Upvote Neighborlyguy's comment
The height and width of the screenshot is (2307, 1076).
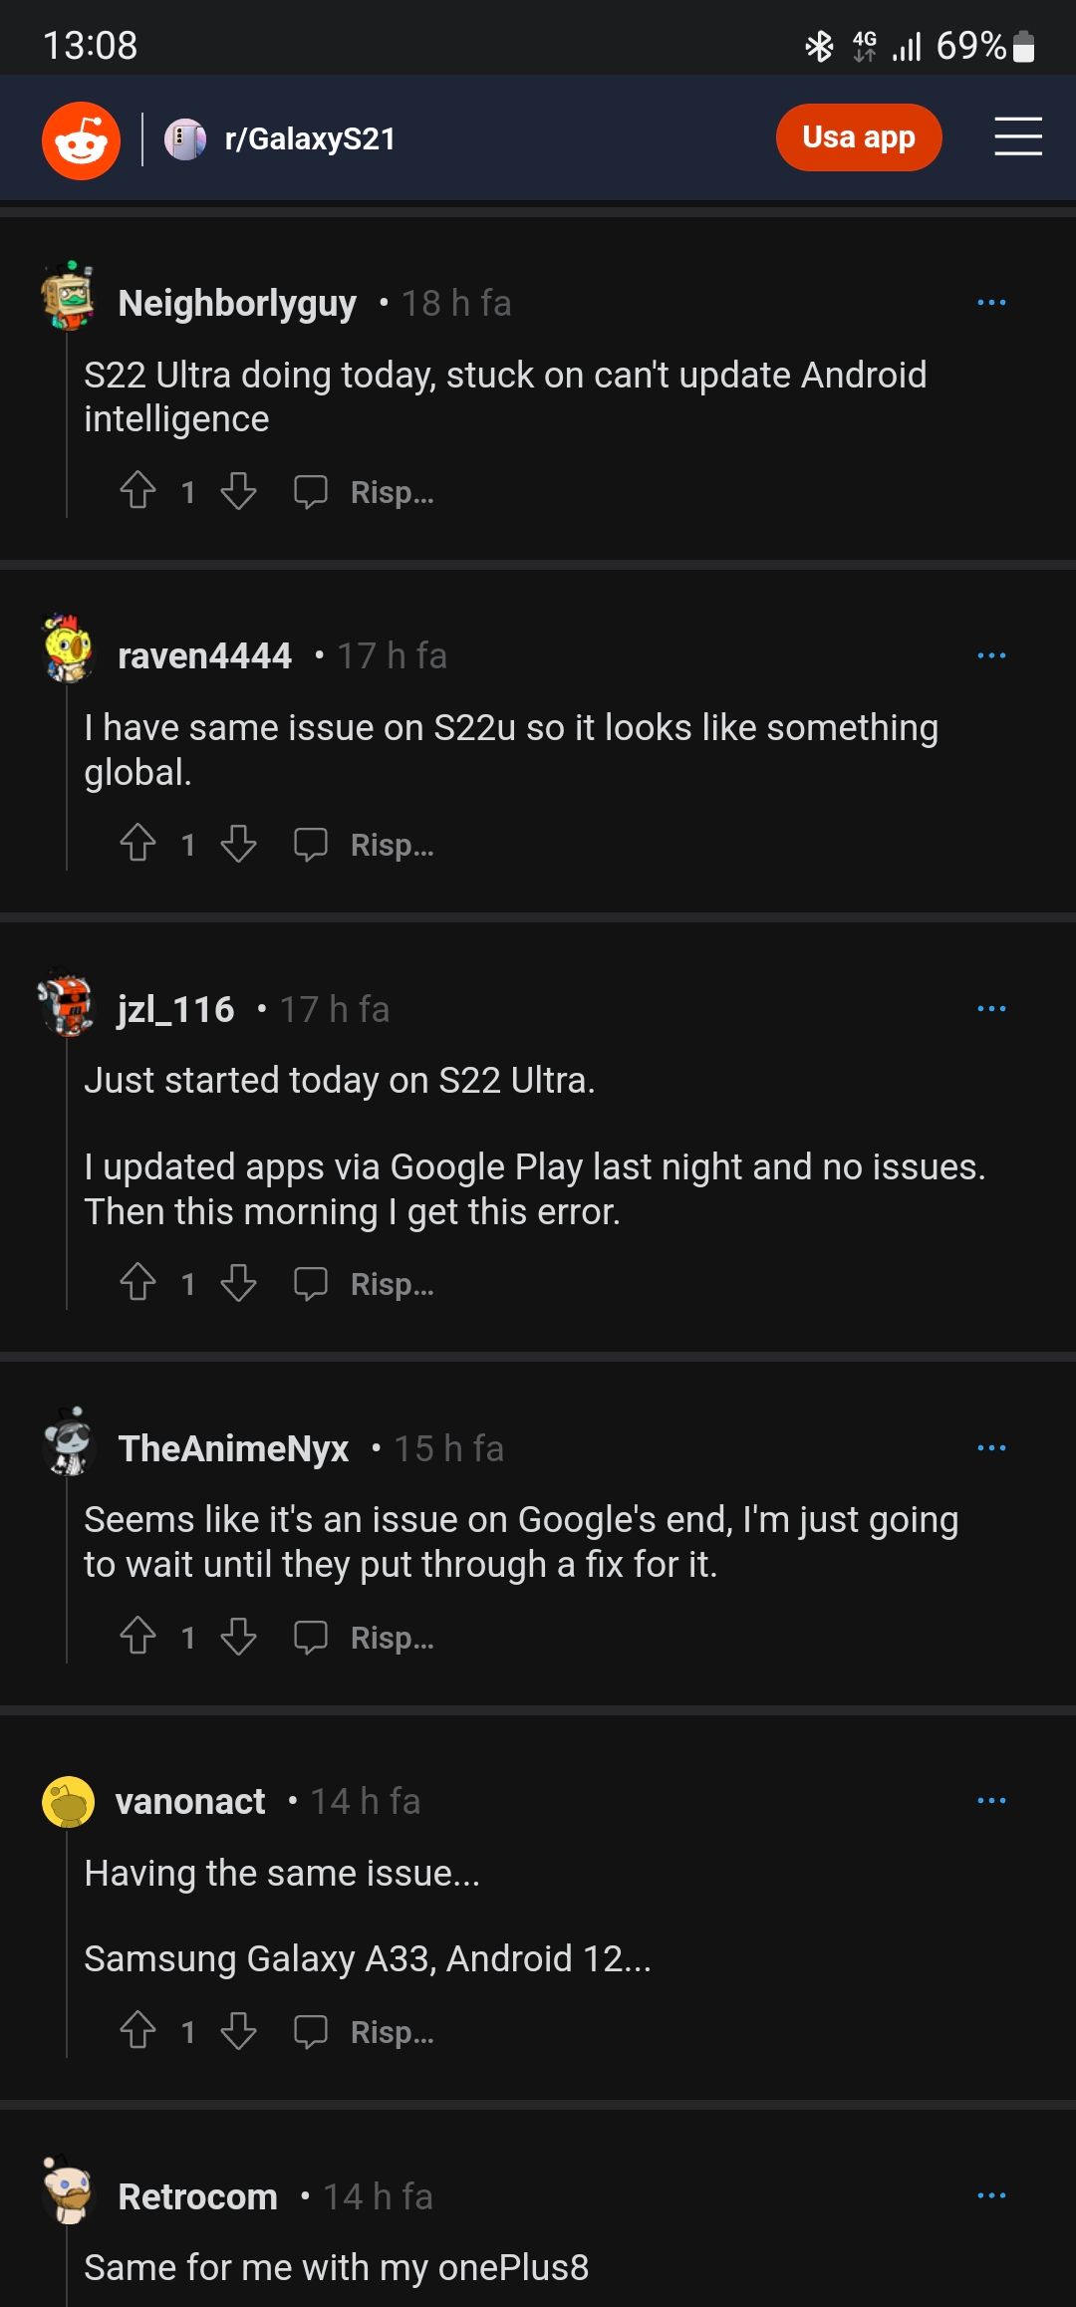tap(137, 491)
